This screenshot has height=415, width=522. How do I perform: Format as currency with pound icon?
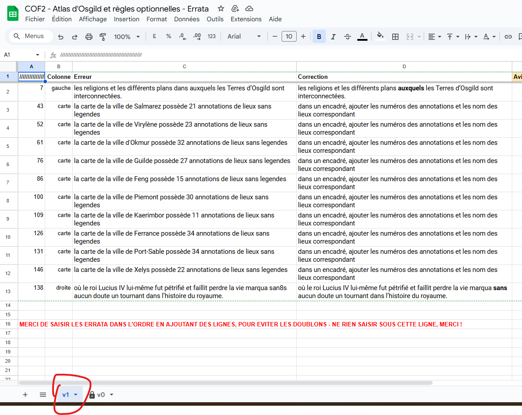[155, 36]
